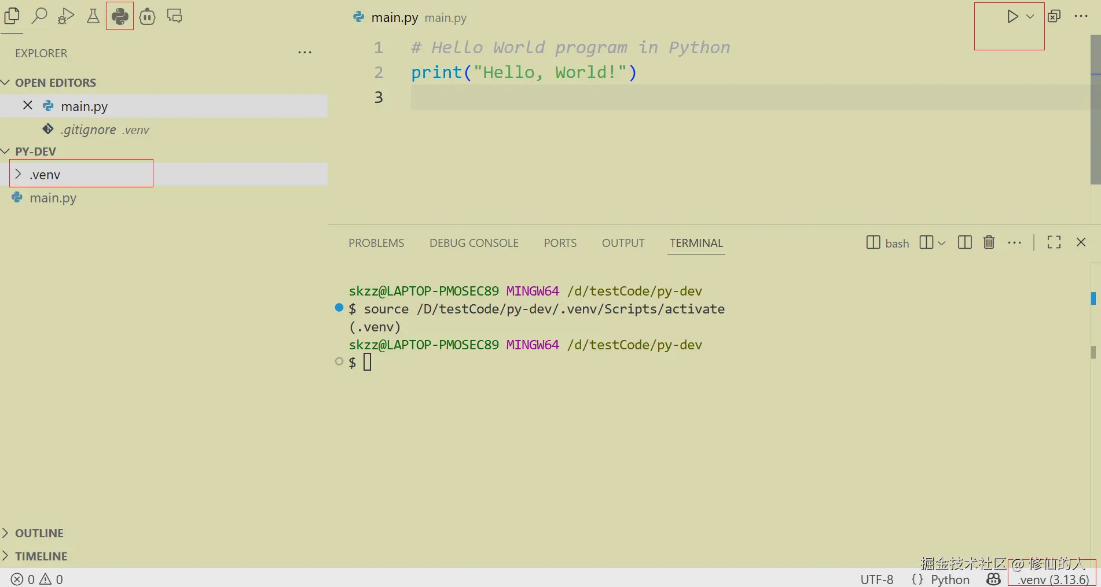This screenshot has height=587, width=1101.
Task: Click the print("Hello, World!") code line
Action: 524,72
